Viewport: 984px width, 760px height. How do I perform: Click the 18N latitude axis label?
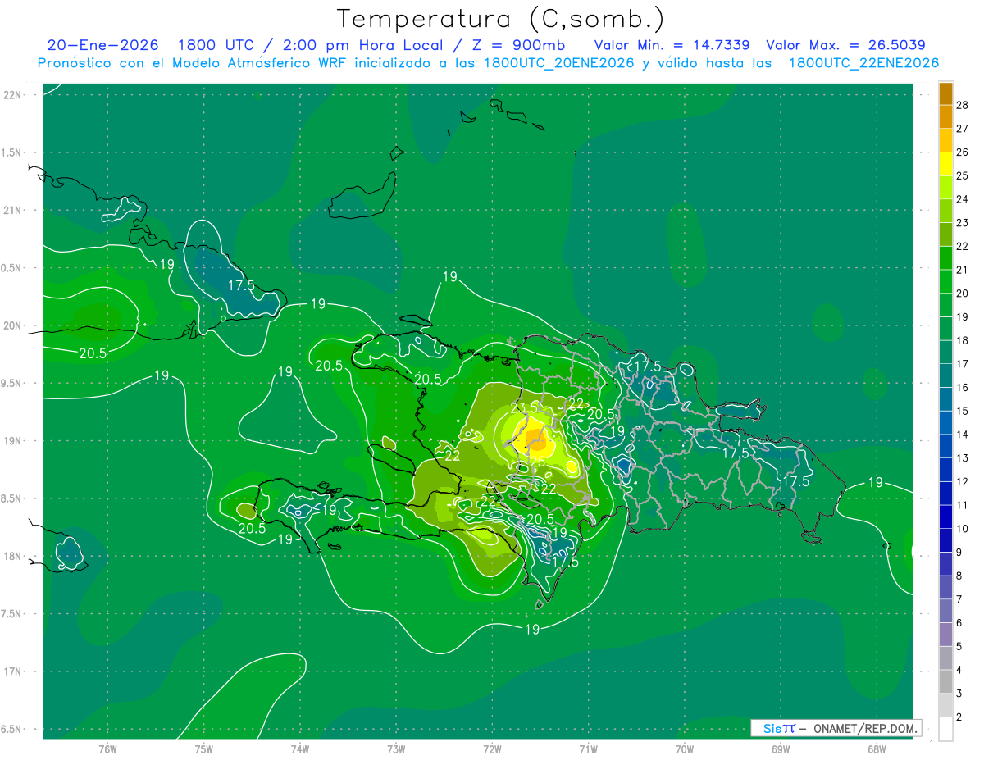[12, 556]
